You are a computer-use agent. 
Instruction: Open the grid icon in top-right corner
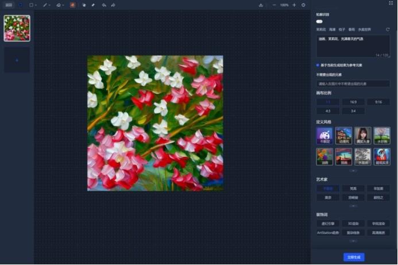coord(391,3)
